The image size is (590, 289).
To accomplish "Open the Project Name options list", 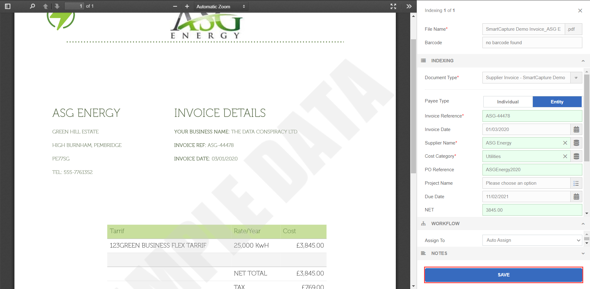I will pos(576,183).
